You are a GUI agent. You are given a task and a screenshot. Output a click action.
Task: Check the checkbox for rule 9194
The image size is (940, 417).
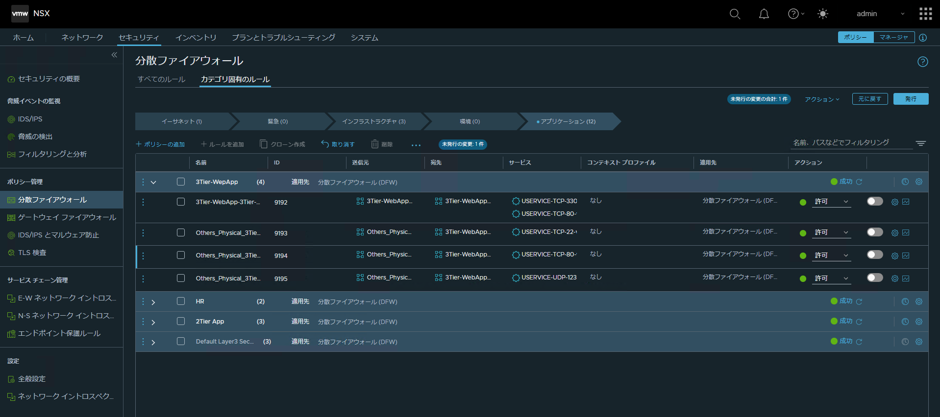[x=181, y=255]
